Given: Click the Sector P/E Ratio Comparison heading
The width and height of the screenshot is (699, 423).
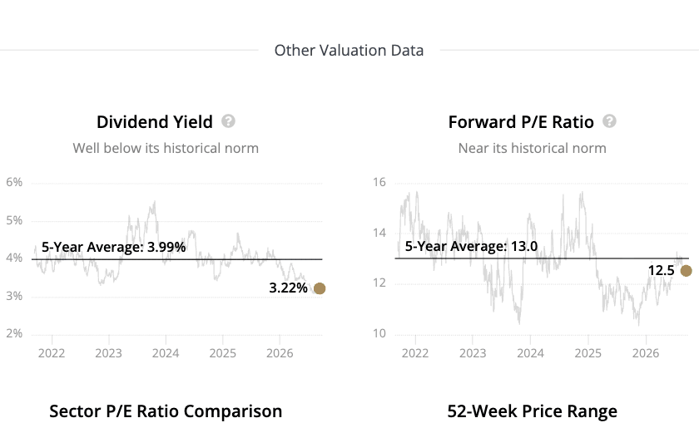Looking at the screenshot, I should [x=166, y=411].
